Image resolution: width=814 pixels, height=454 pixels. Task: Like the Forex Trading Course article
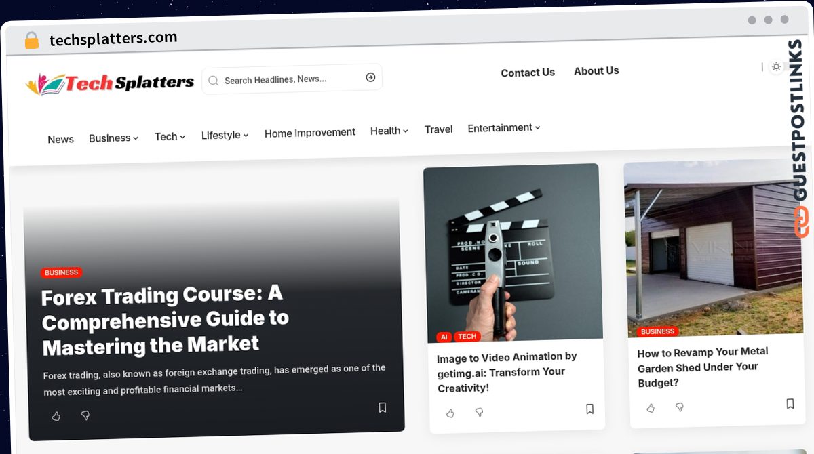[56, 416]
